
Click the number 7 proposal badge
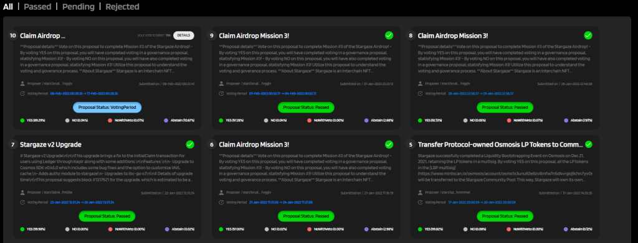13,144
